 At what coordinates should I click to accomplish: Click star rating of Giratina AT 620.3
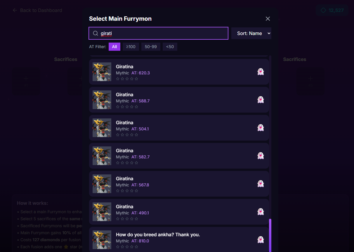[127, 79]
